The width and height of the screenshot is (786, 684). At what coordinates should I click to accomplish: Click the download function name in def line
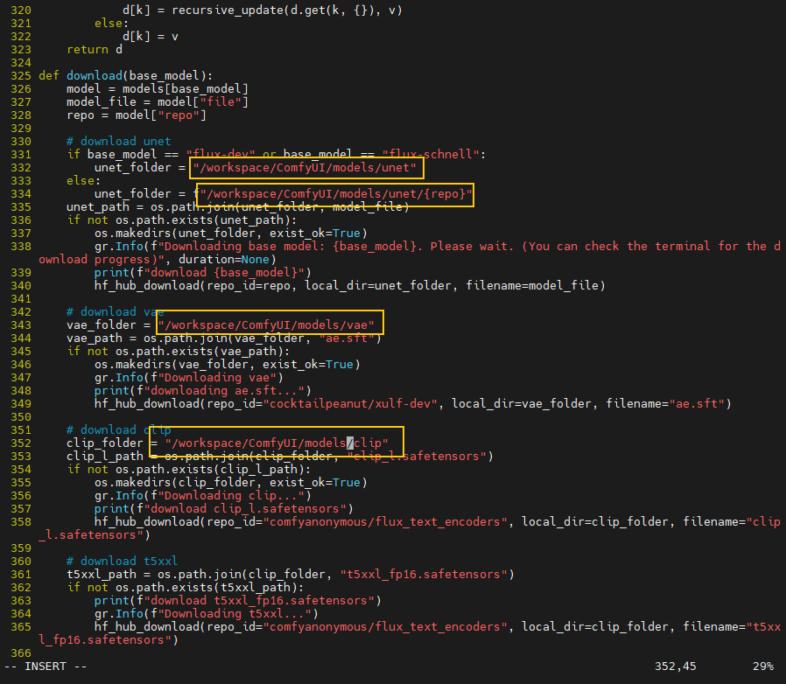click(95, 76)
